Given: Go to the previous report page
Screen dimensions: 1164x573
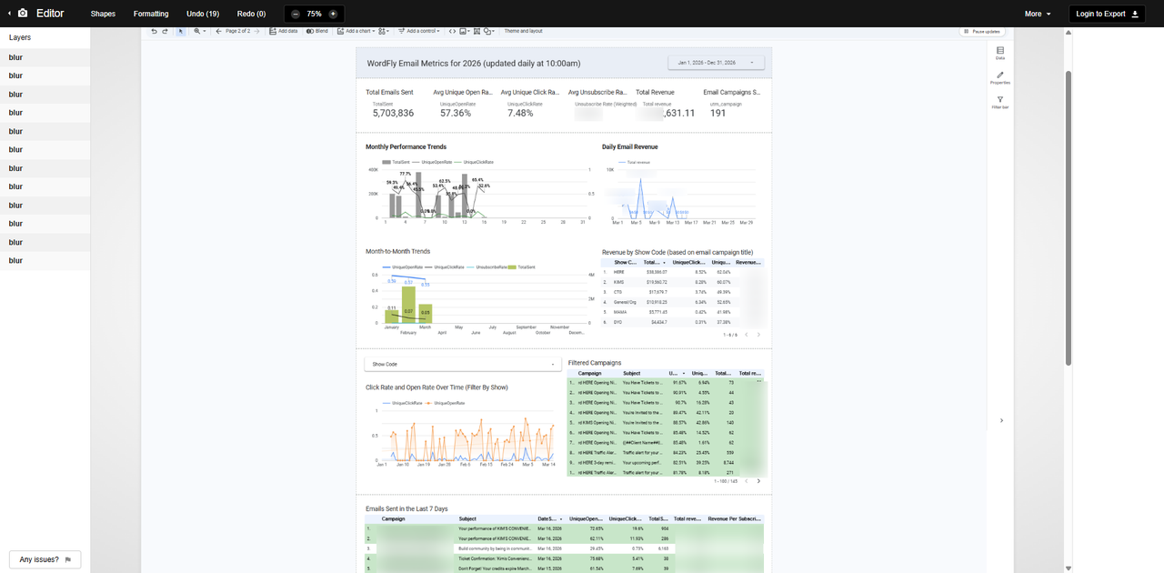Looking at the screenshot, I should pyautogui.click(x=218, y=31).
